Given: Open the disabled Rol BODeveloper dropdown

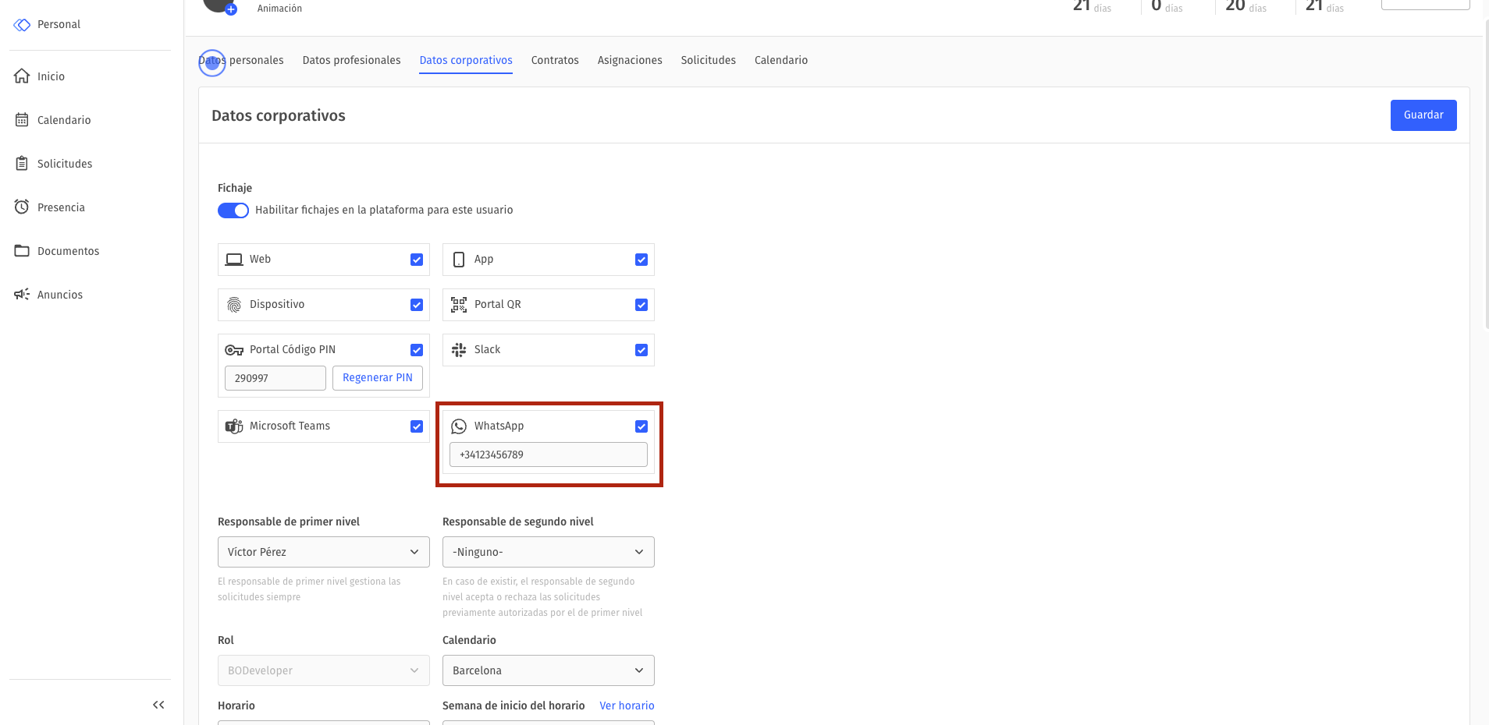Looking at the screenshot, I should coord(324,670).
